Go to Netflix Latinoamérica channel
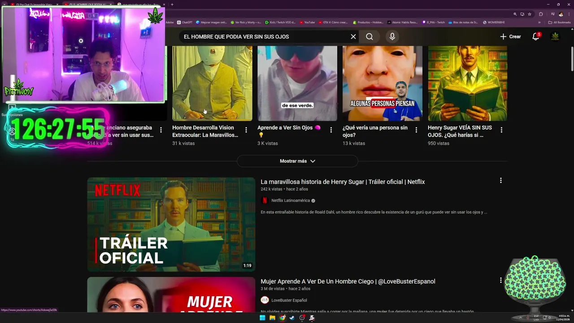This screenshot has height=323, width=574. [x=291, y=201]
